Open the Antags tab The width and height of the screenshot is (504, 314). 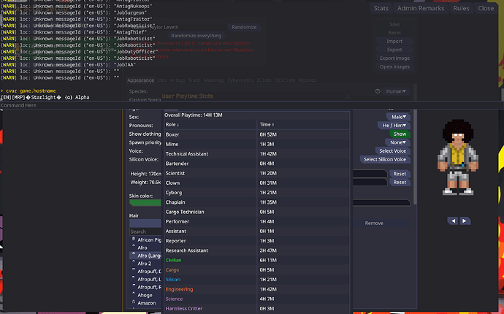coord(177,80)
